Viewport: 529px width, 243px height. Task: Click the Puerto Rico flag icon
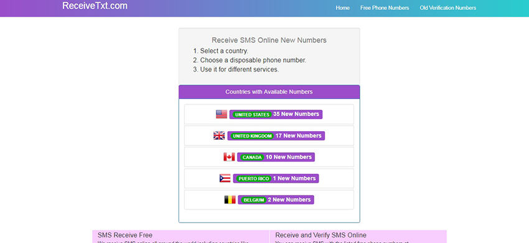[x=225, y=178]
